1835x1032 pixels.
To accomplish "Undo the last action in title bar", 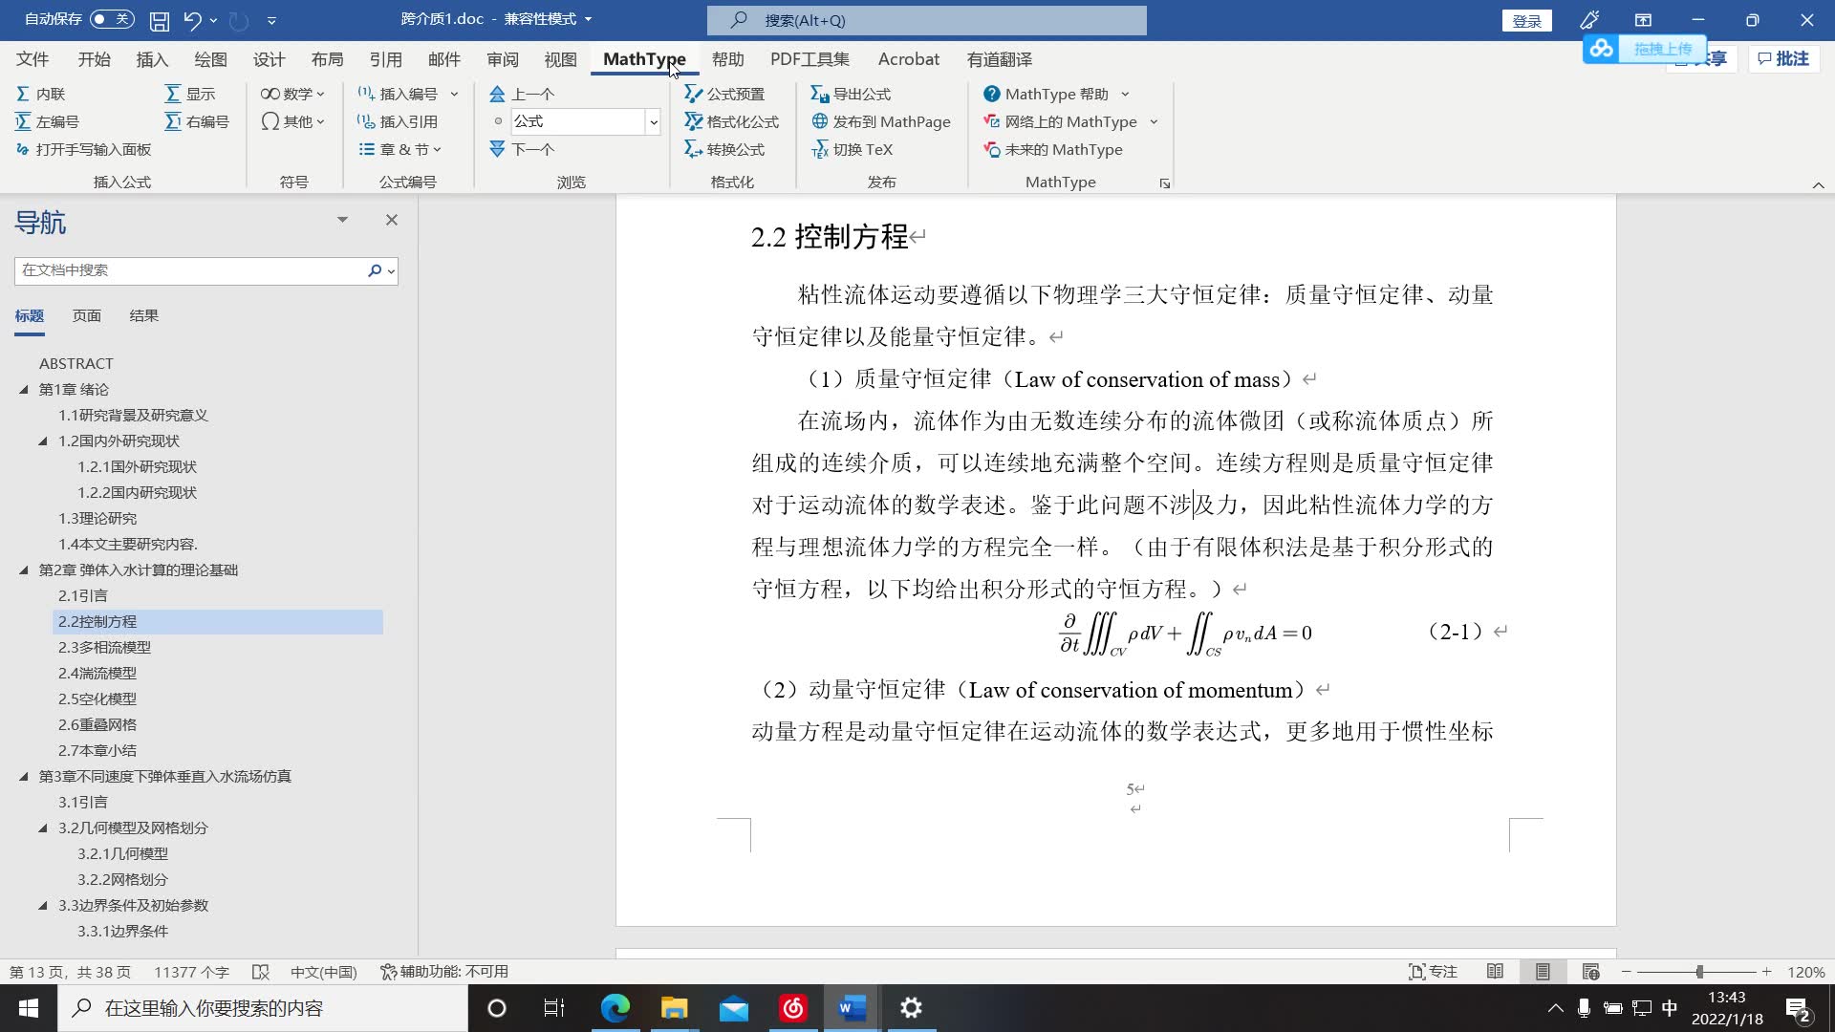I will point(192,20).
